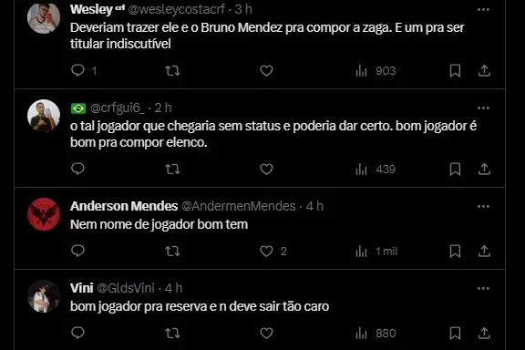Retweet Wesley's post about Bruno Mendez
This screenshot has height=350, width=525.
(172, 71)
